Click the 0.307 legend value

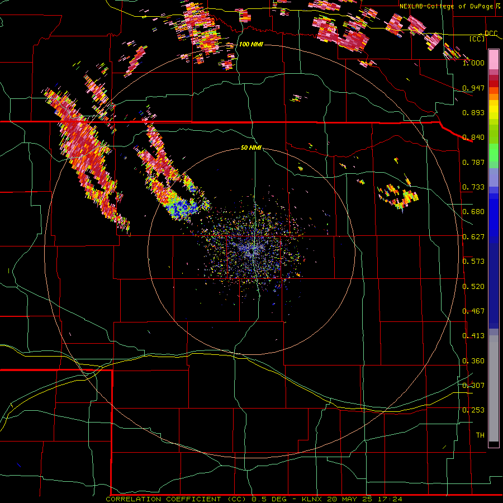click(x=473, y=386)
